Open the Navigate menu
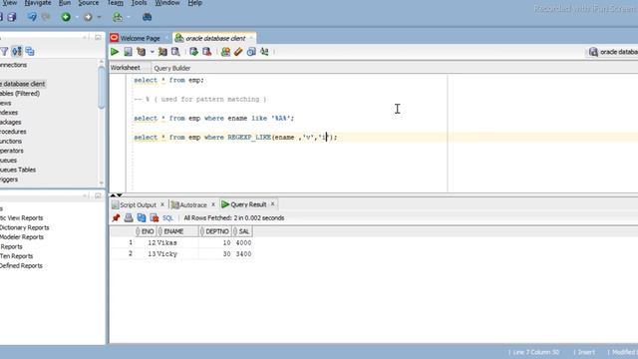Image resolution: width=638 pixels, height=359 pixels. [38, 3]
